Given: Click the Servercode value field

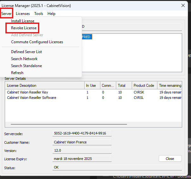Looking at the screenshot, I should pos(82,134).
